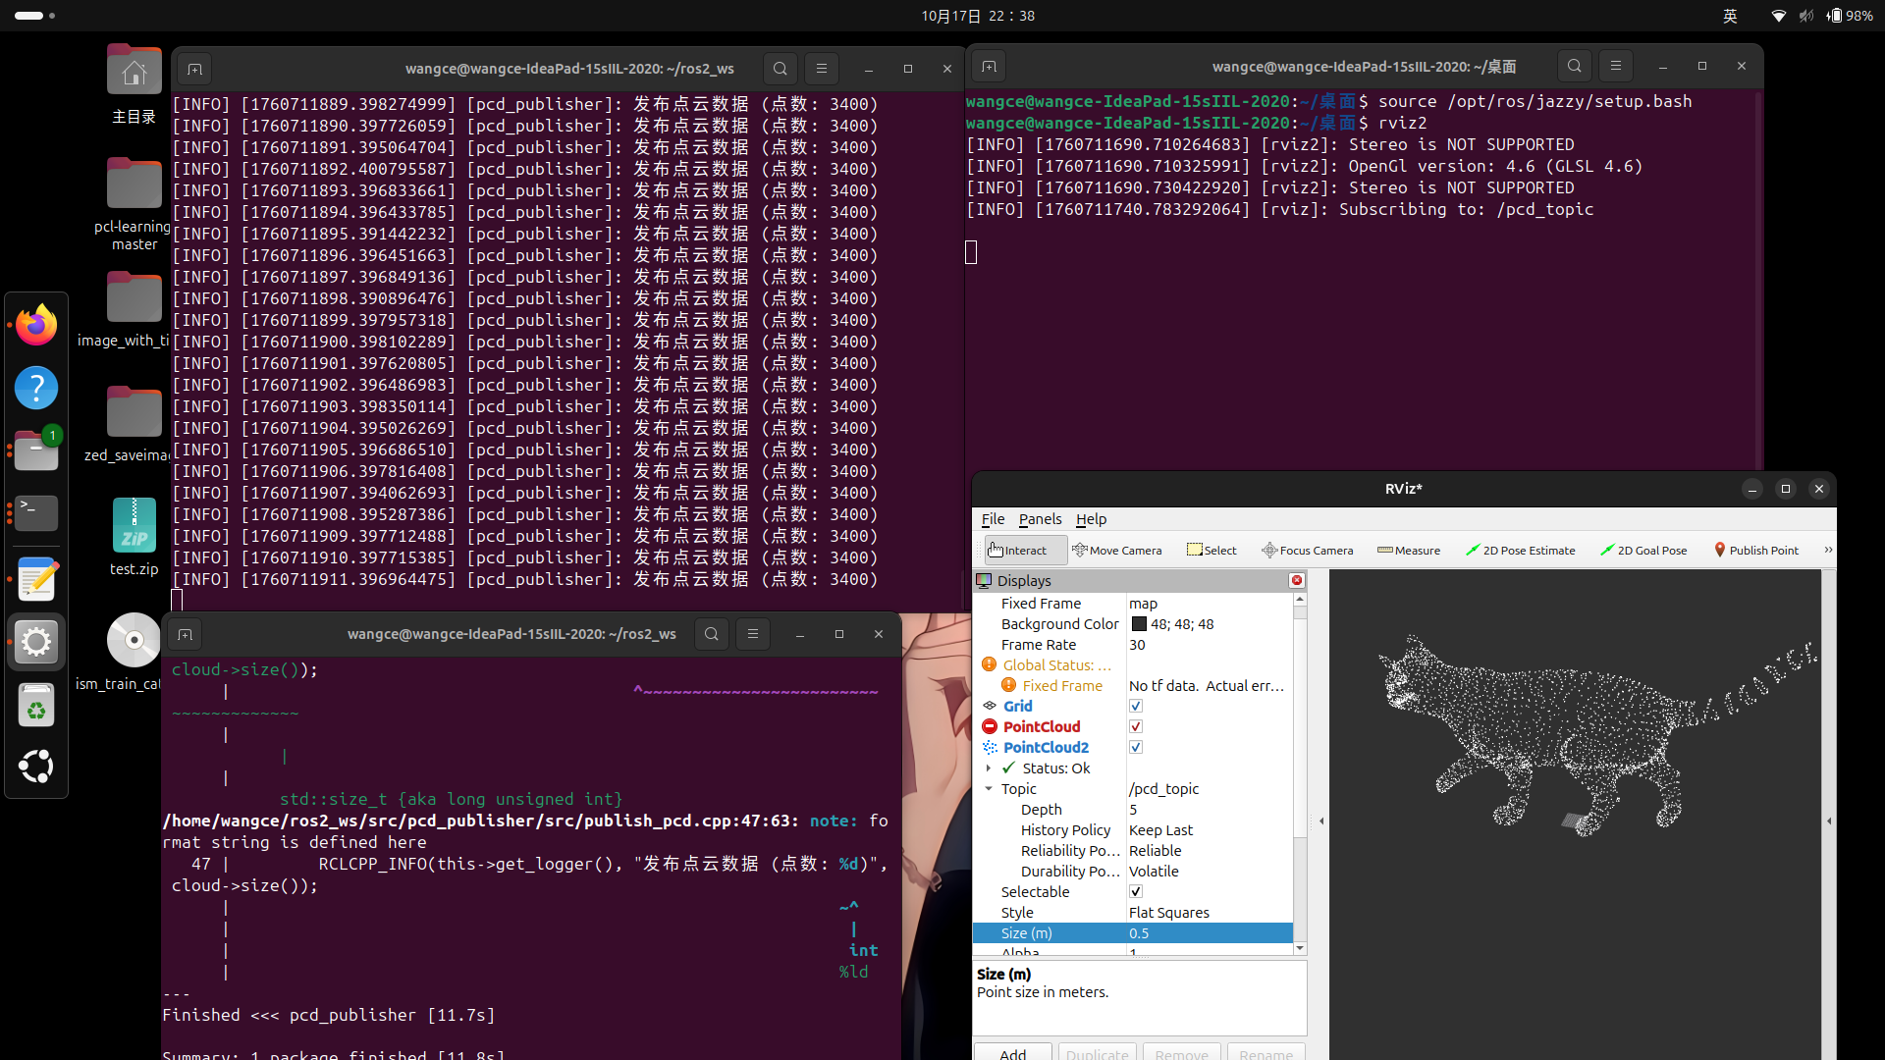Viewport: 1885px width, 1060px height.
Task: Click the Publish Point tool
Action: (x=1755, y=551)
